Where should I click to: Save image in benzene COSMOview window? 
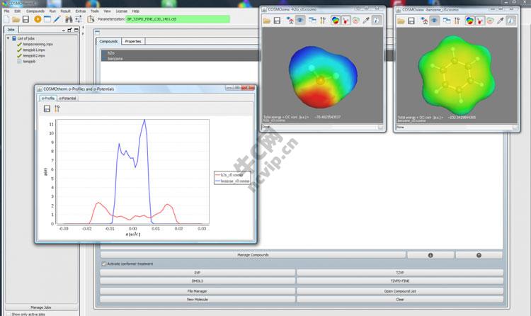tap(411, 21)
